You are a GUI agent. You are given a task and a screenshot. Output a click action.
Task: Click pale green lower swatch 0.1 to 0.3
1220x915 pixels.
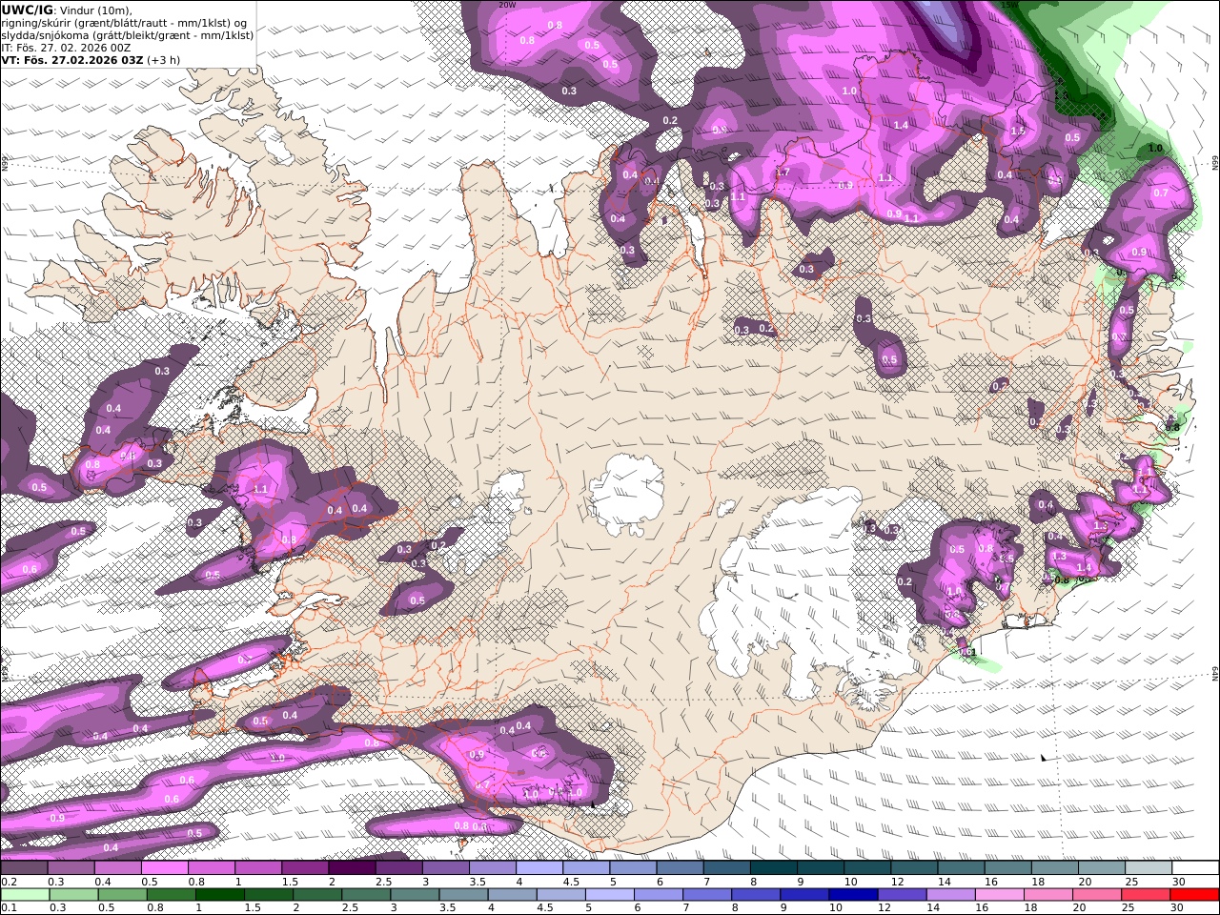tap(25, 895)
